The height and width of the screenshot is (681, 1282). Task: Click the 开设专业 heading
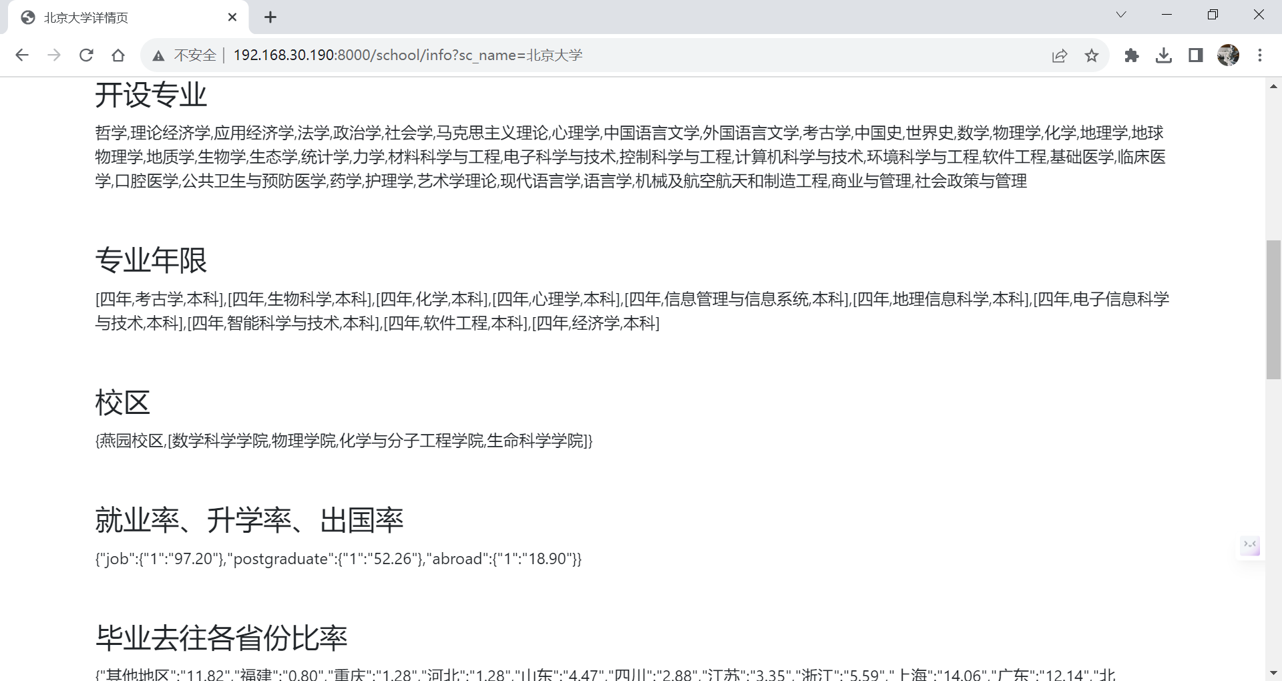coord(151,94)
